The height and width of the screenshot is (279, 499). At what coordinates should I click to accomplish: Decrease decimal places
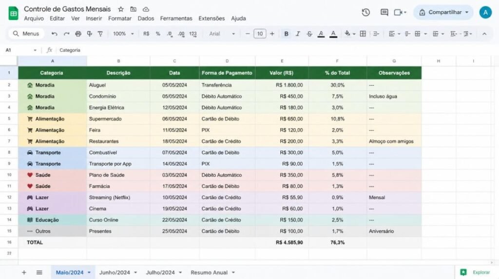[x=170, y=34]
